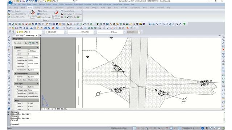Switch to the Annotation ribbon tab
Image resolution: width=232 pixels, height=130 pixels.
(59, 8)
